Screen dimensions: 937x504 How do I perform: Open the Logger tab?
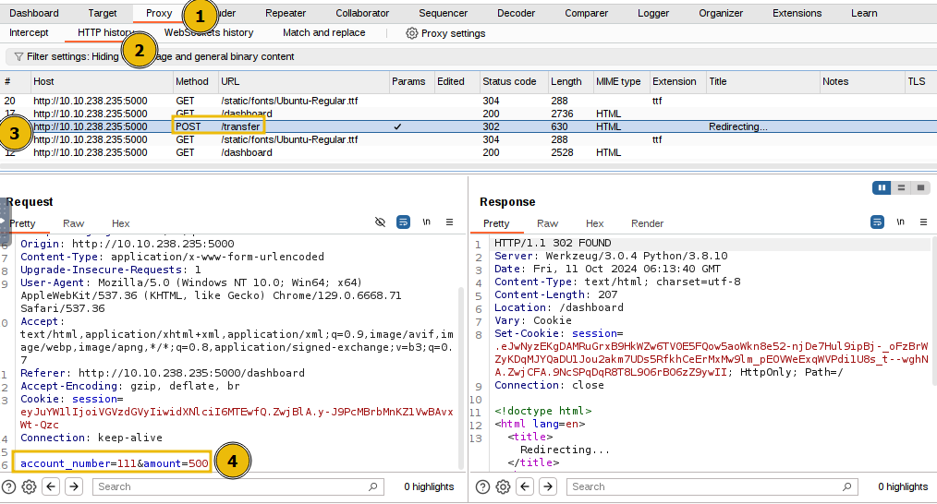653,13
